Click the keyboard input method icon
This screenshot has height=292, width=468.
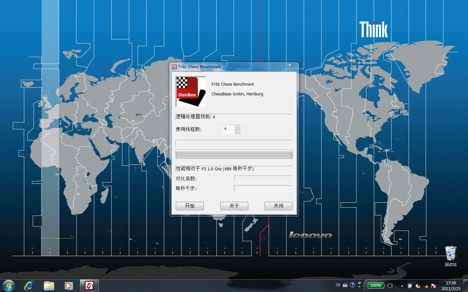(x=345, y=285)
